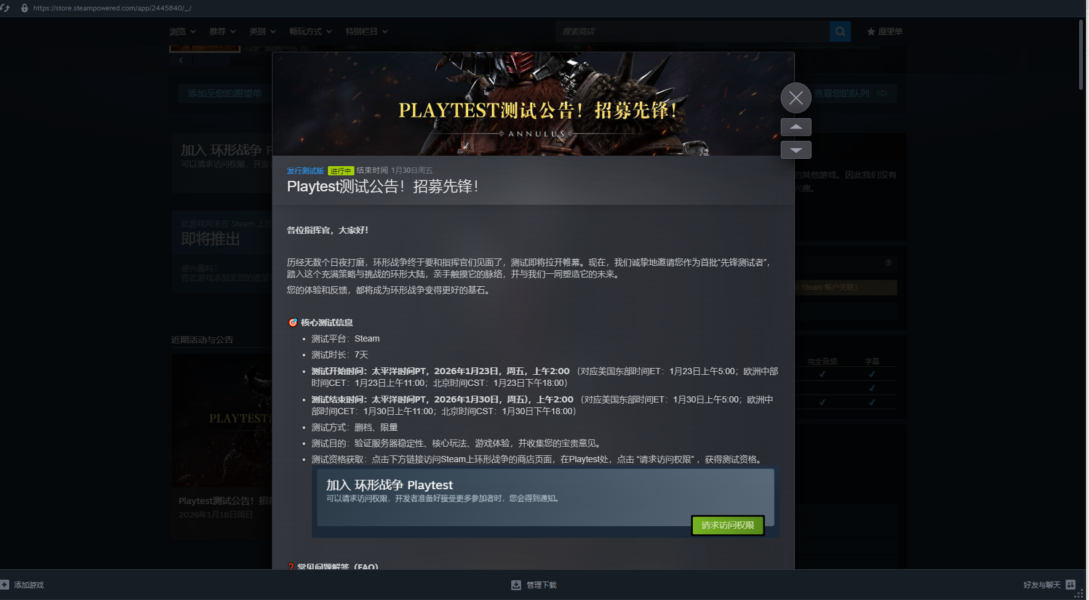Click the bullet 测试方式：删档、限量
The image size is (1089, 600).
coord(354,427)
